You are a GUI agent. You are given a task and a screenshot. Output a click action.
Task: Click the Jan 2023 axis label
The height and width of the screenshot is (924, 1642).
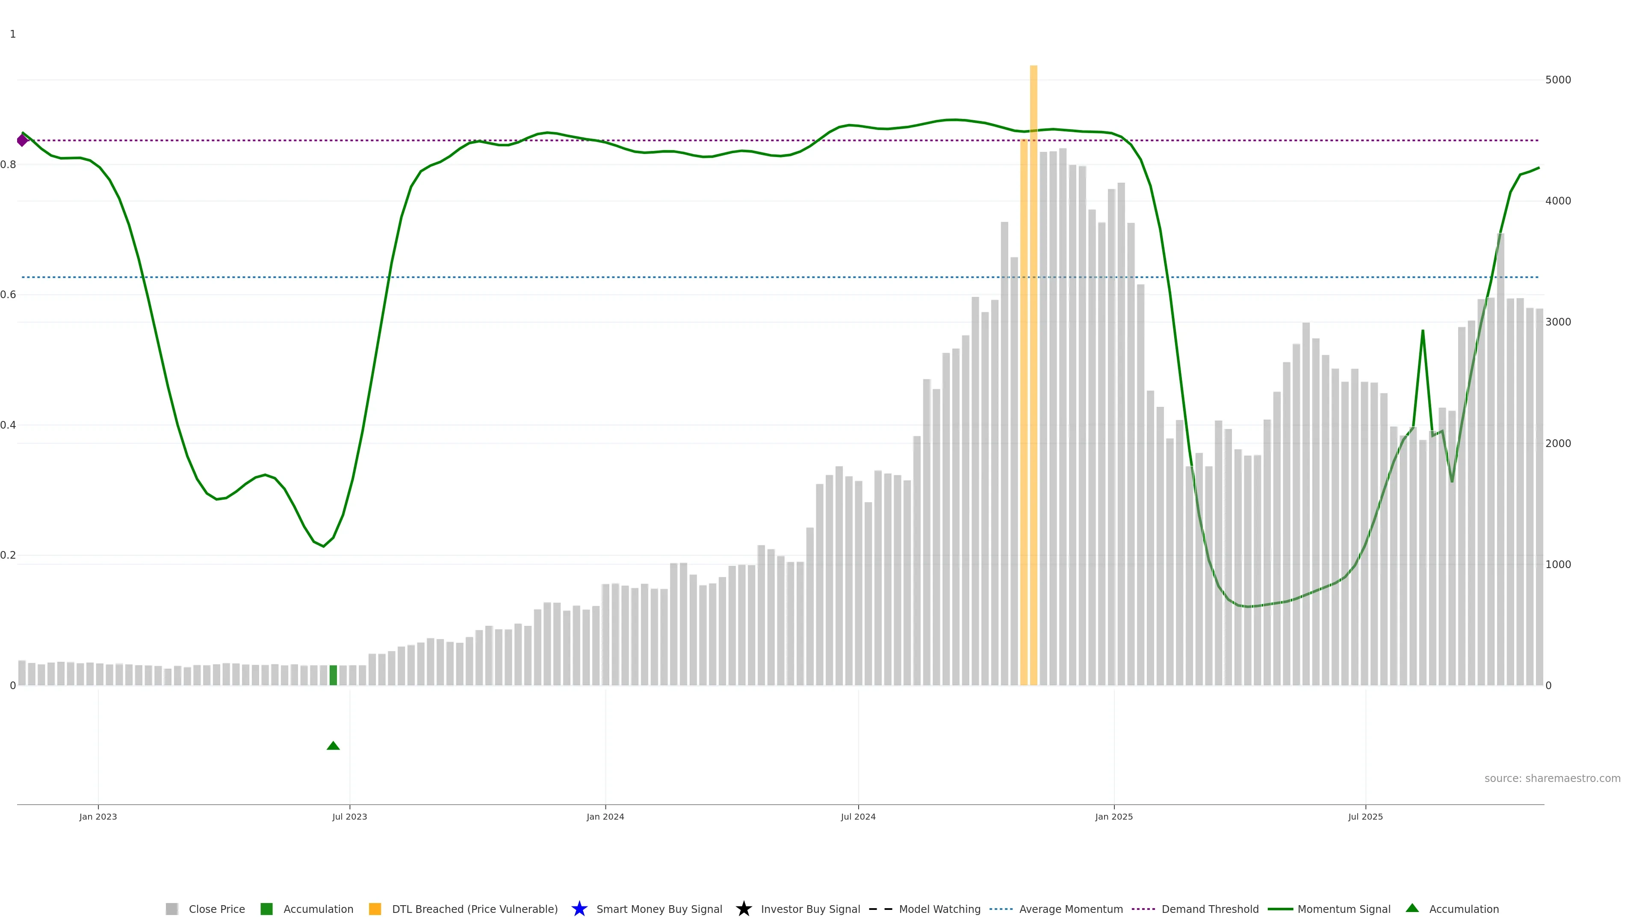coord(98,816)
